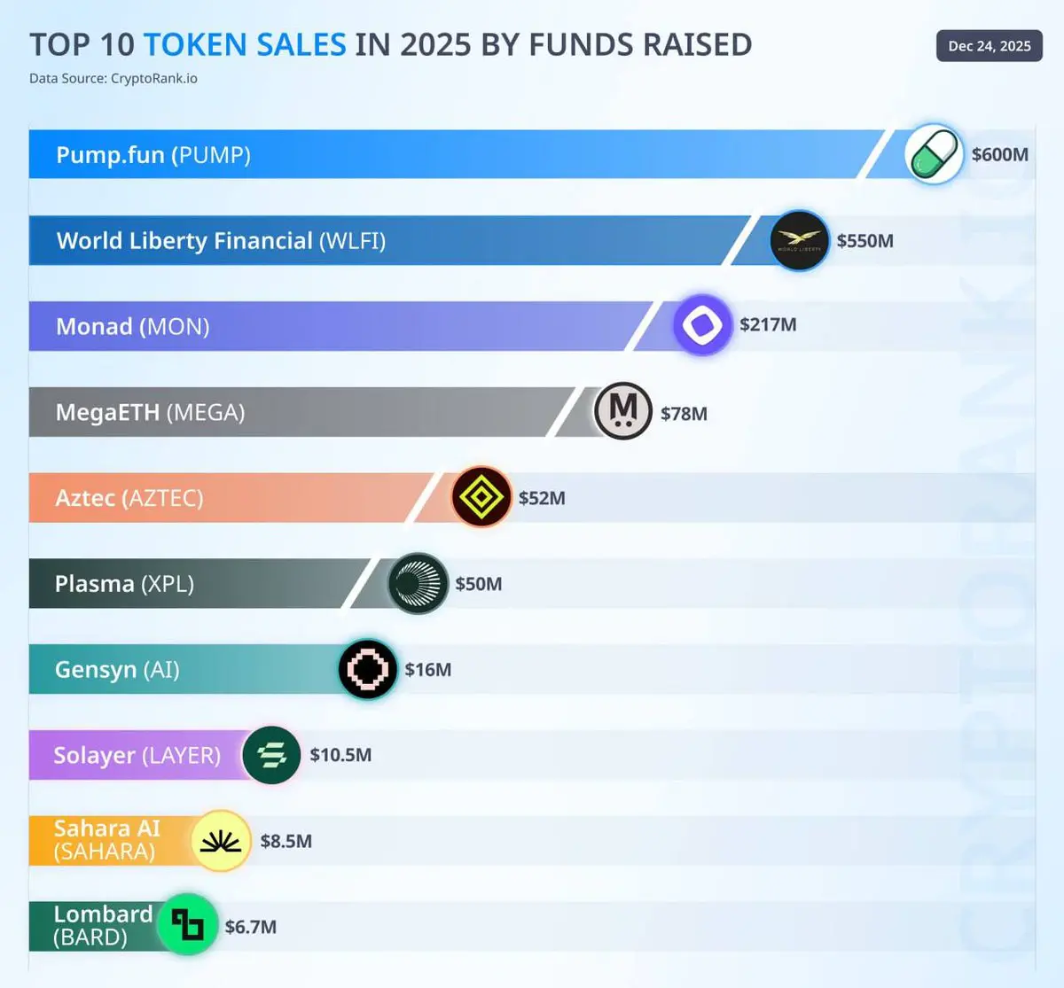Select the Monad purple logo icon
This screenshot has height=988, width=1064.
click(x=702, y=325)
